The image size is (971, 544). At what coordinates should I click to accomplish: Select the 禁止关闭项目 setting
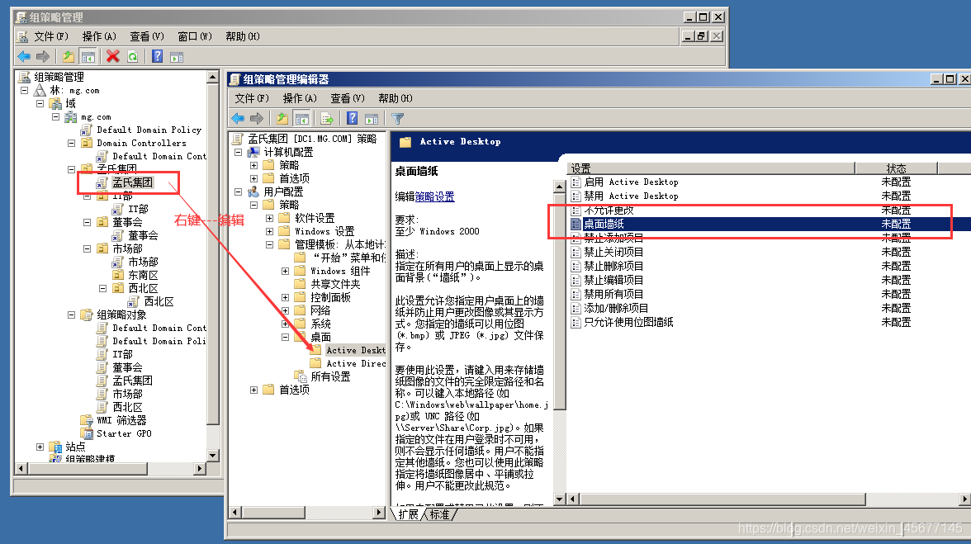point(613,252)
